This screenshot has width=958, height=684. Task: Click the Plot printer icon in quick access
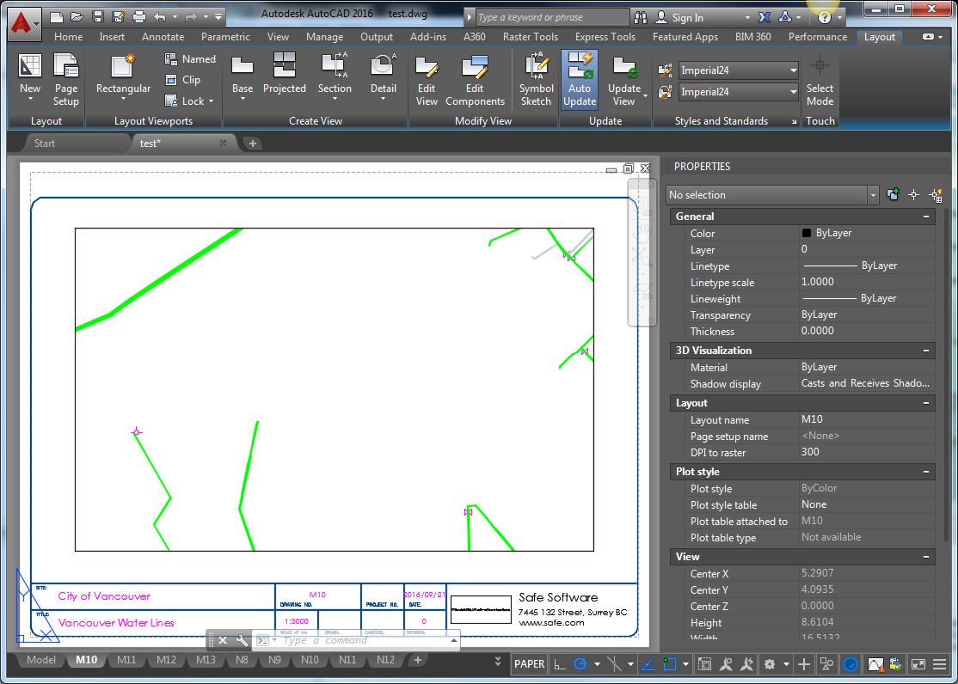[x=138, y=16]
